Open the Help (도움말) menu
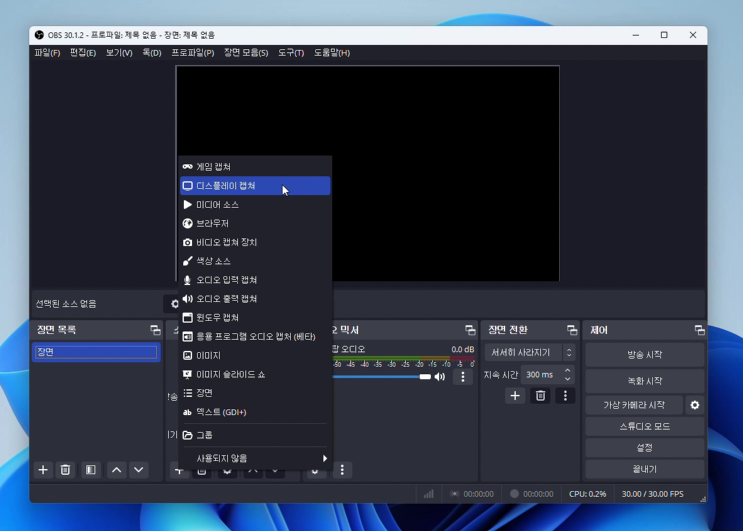Viewport: 743px width, 531px height. (332, 53)
